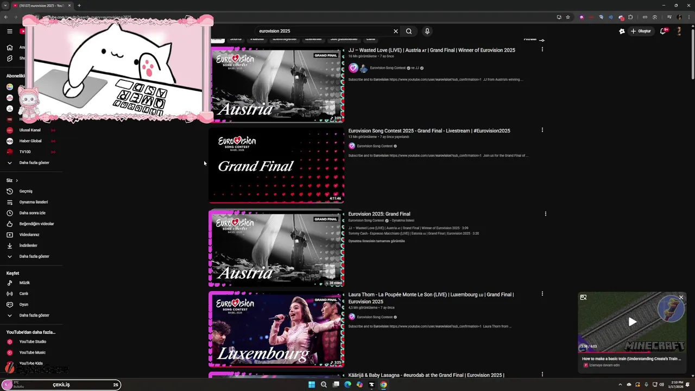
Task: Open Windows Start menu
Action: point(312,384)
